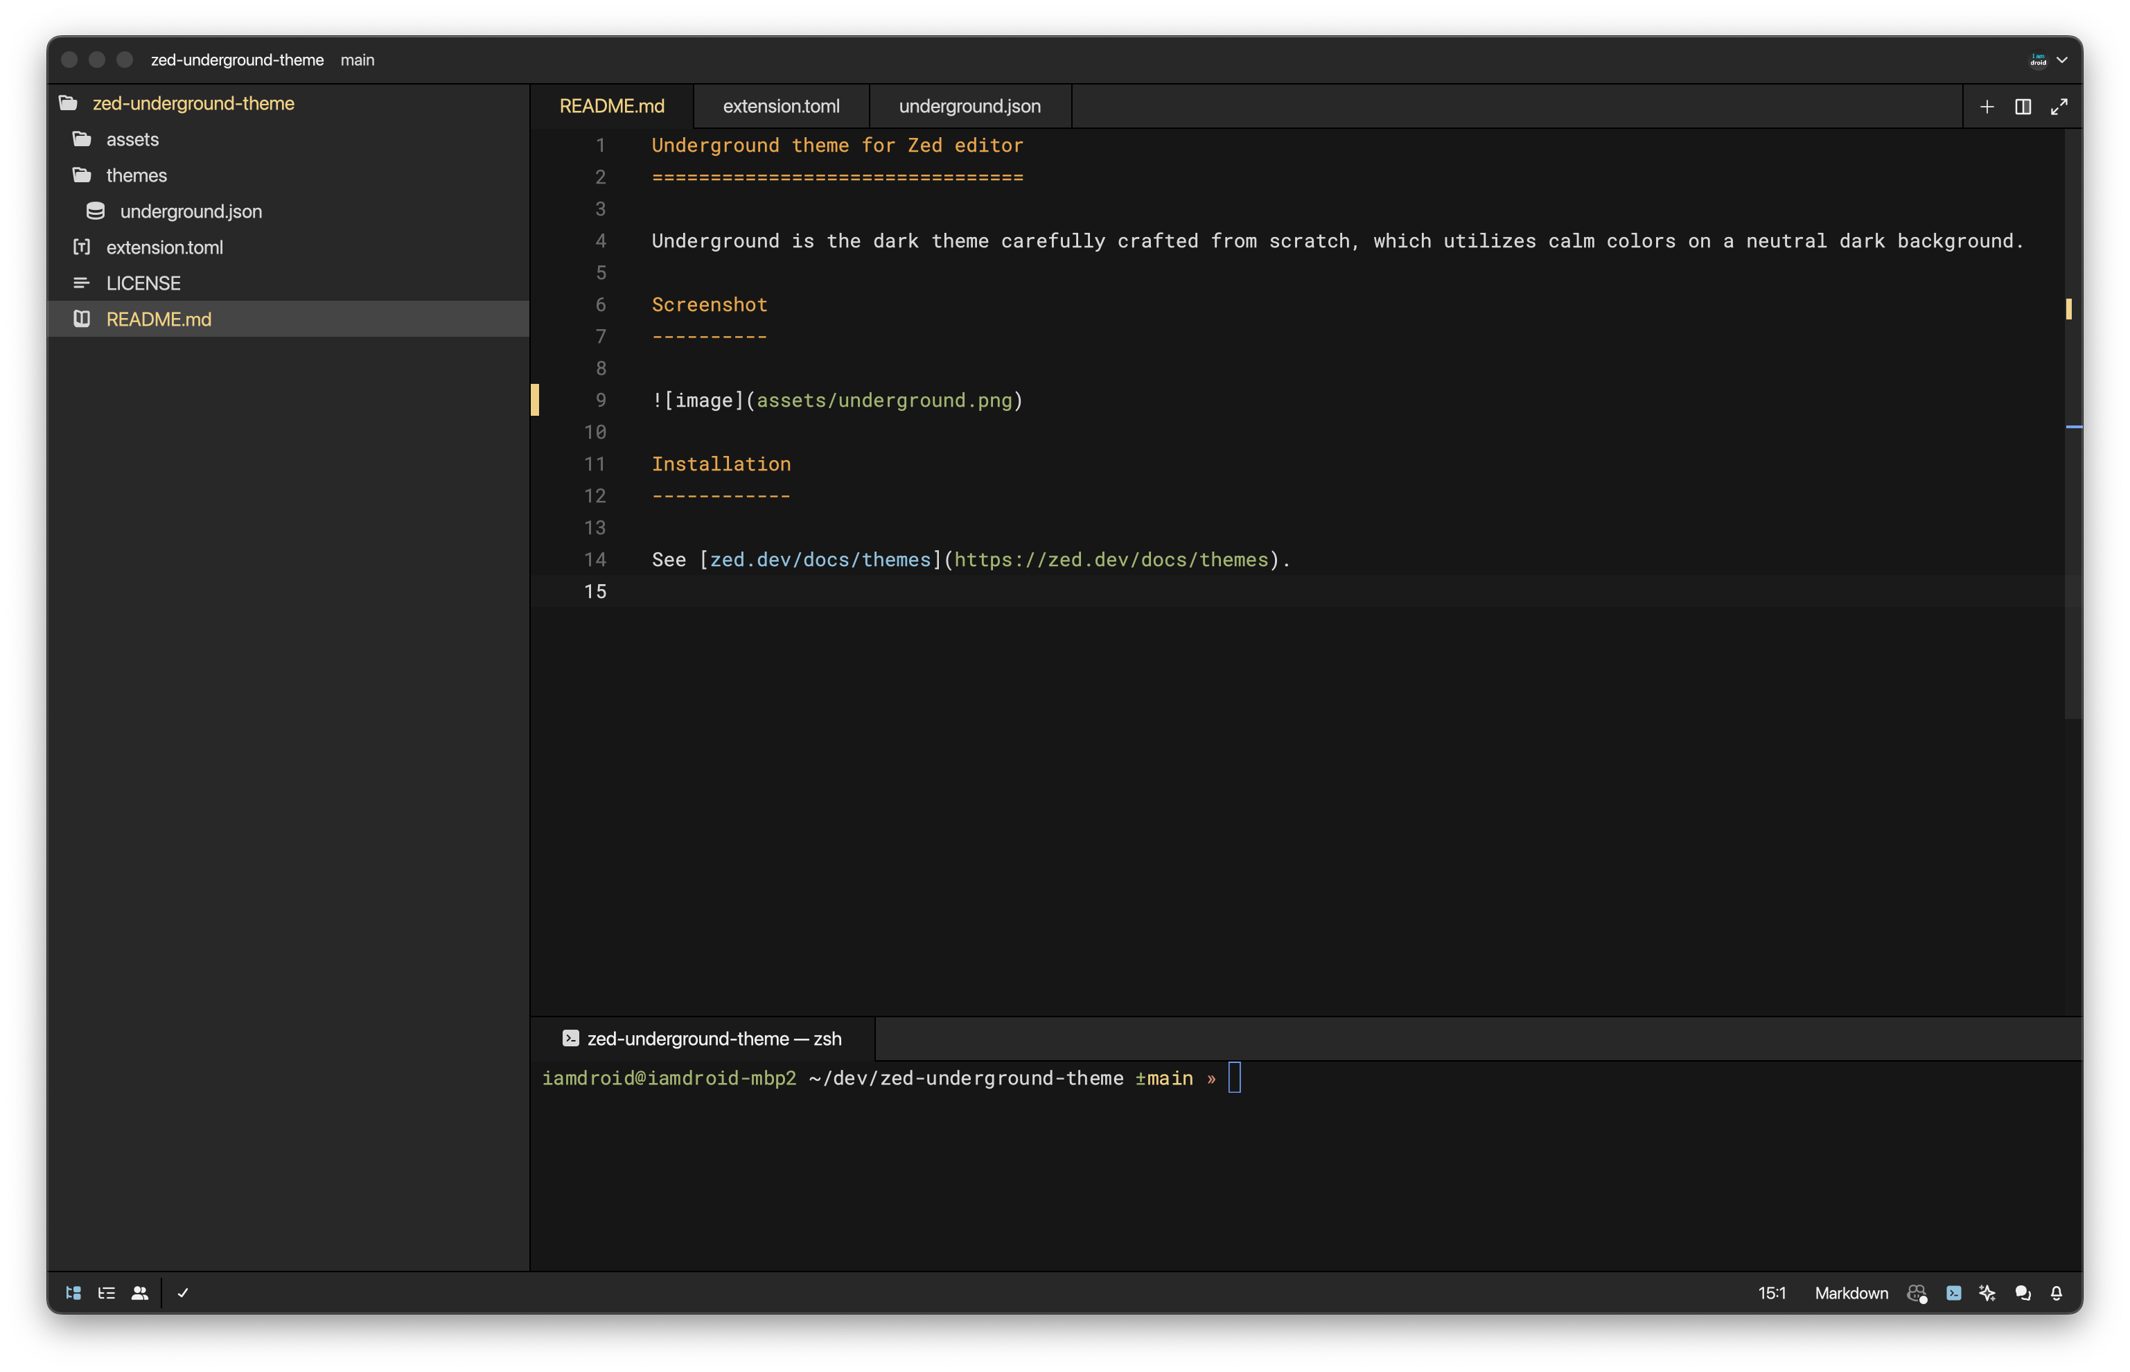Open the collaboration panel icon
Screen dimensions: 2130x1372
140,1293
